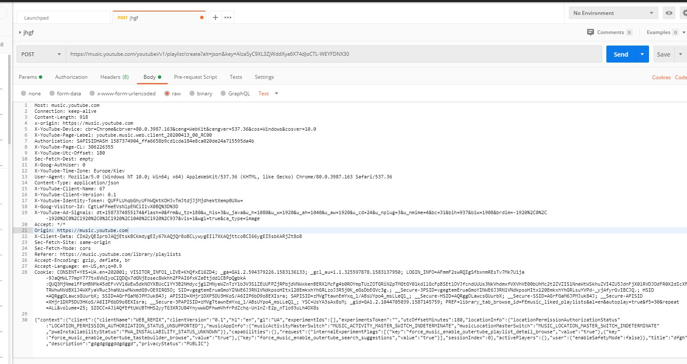
Task: Open the Cookies link
Action: pos(661,77)
